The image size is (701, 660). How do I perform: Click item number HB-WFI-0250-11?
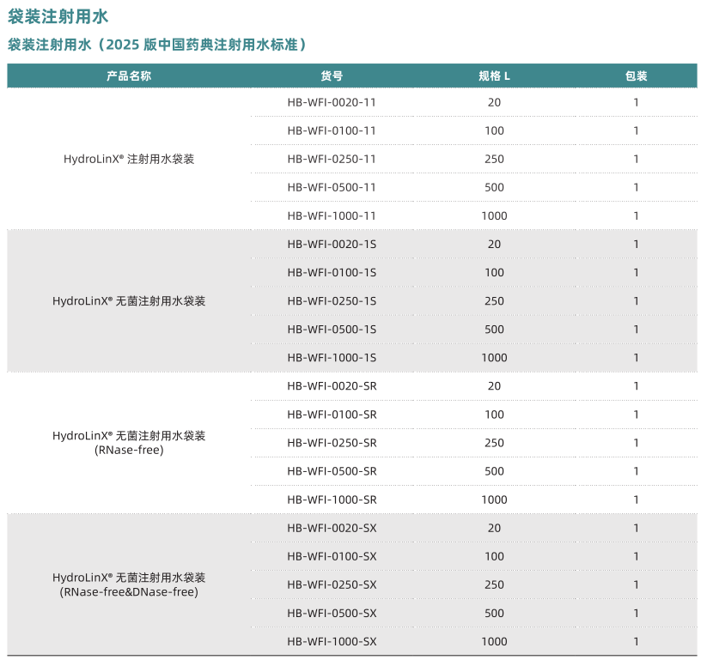click(x=332, y=159)
